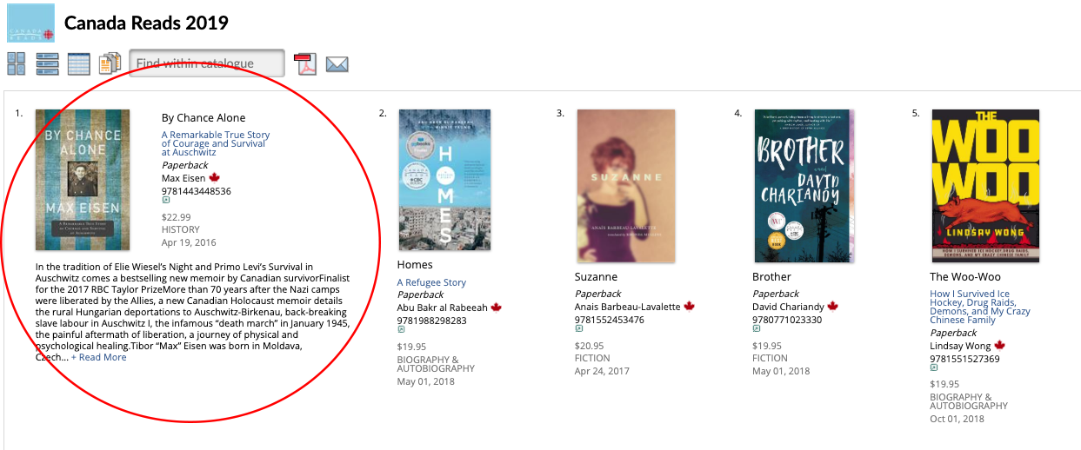Click green icon under By Chance Alone ISBN
Screen dimensions: 1081x450
coord(165,202)
